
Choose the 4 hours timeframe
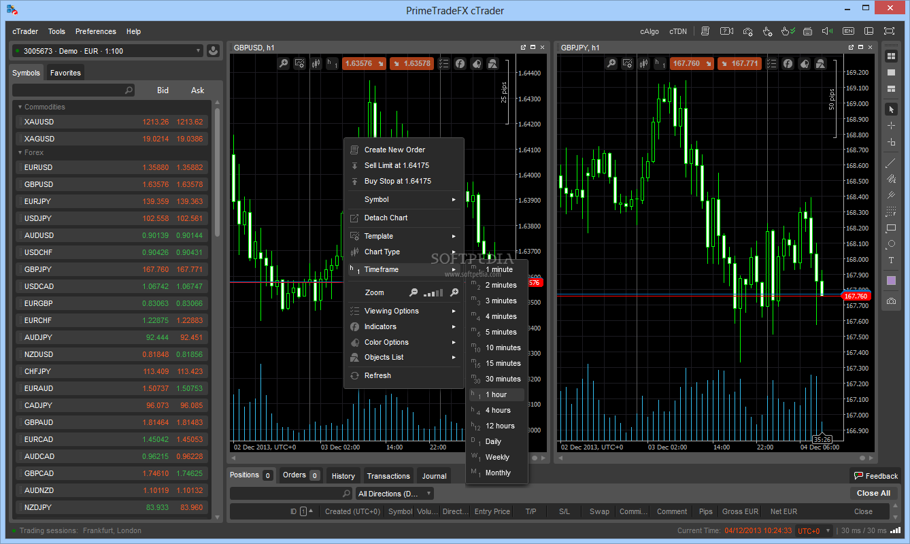(x=497, y=410)
